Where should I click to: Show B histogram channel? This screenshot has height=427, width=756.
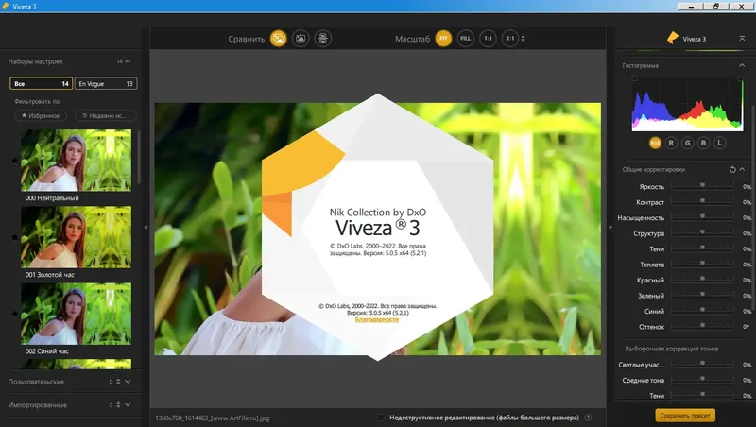click(x=703, y=143)
